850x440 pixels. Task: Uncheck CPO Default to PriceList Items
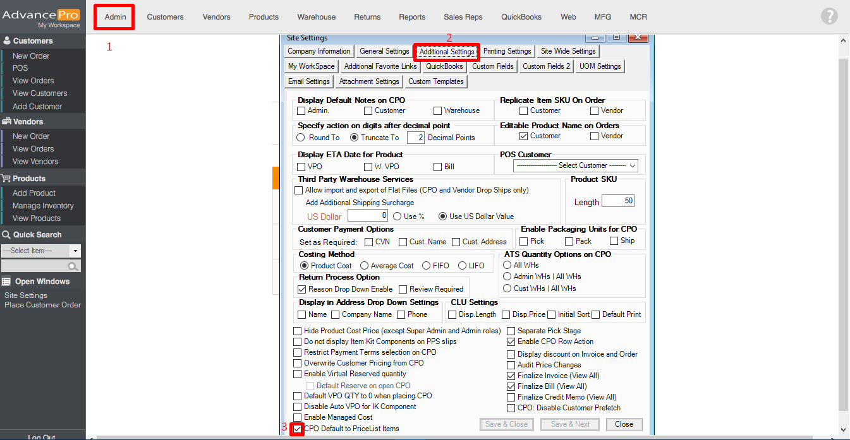298,429
